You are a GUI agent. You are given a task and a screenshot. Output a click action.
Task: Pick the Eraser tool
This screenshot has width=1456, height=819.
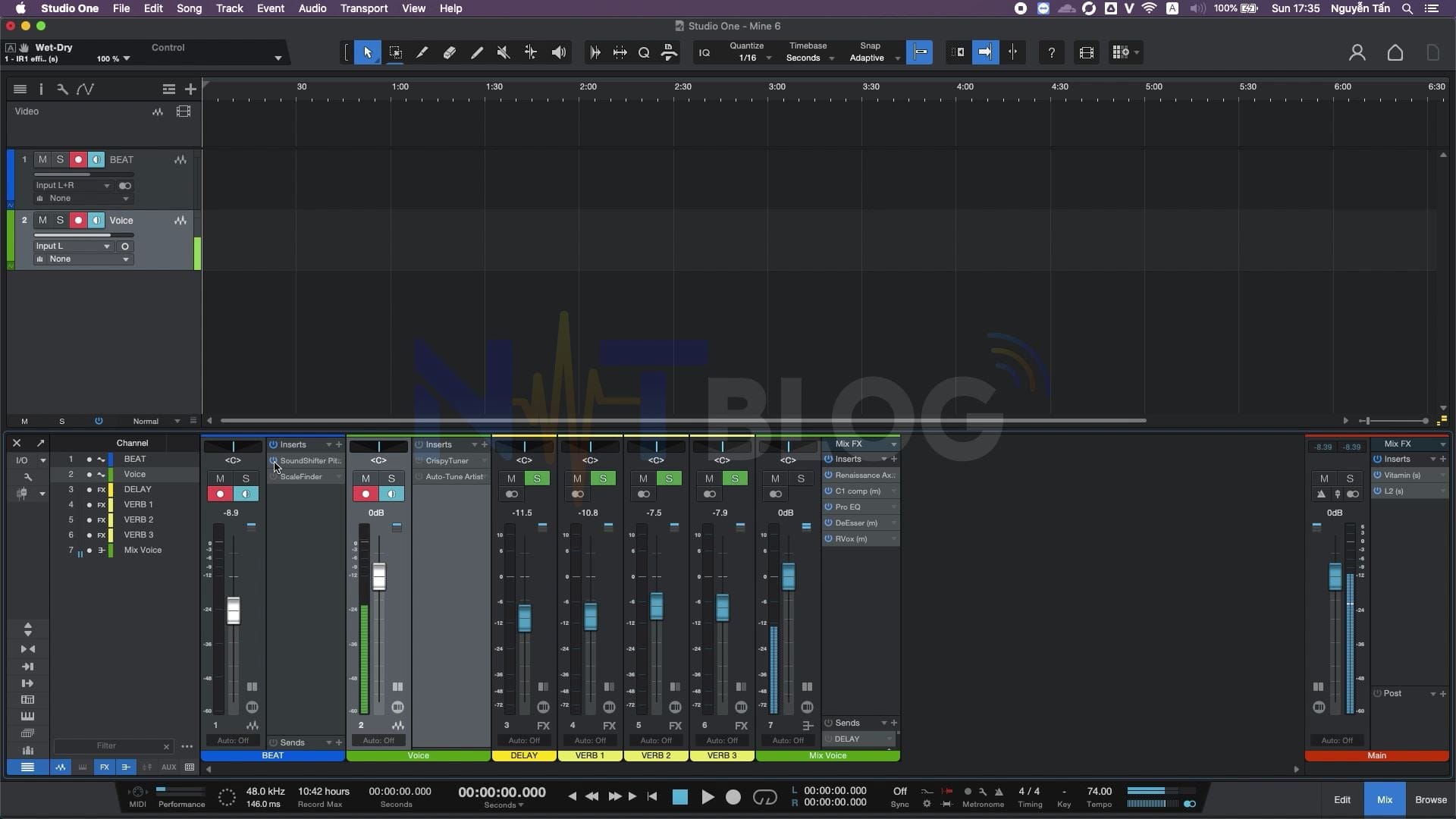(x=450, y=52)
